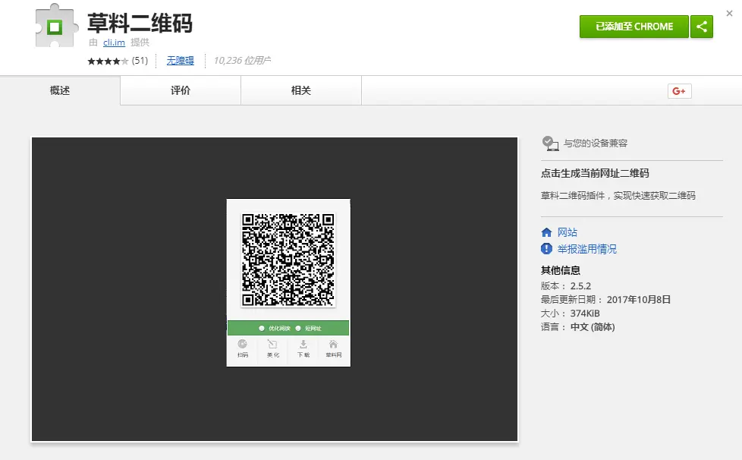742x460 pixels.
Task: Close the extension detail overlay
Action: [729, 13]
